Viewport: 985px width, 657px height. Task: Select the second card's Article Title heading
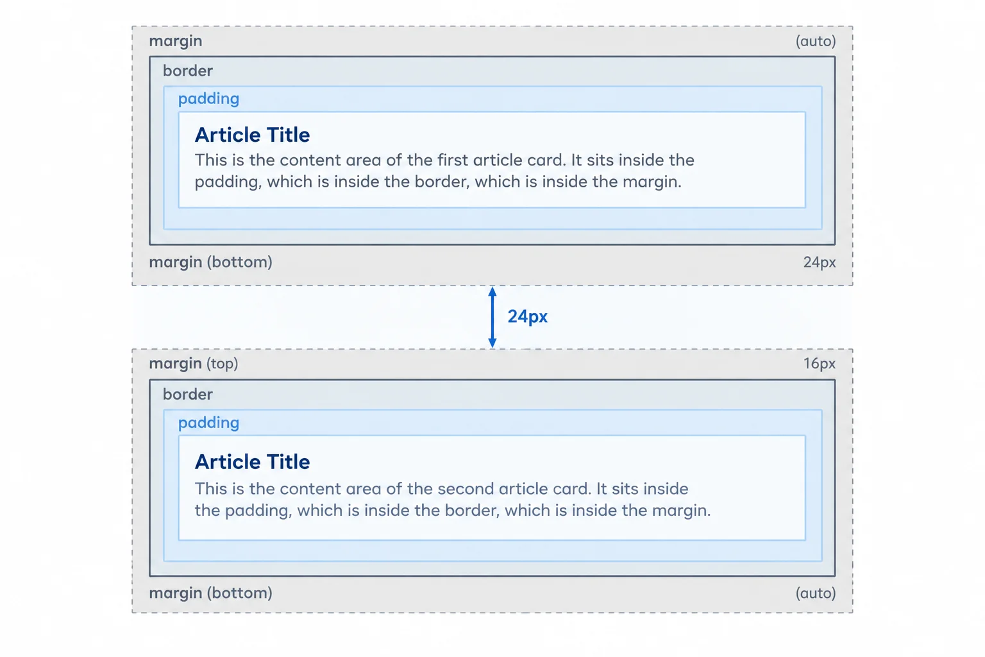[x=252, y=461]
